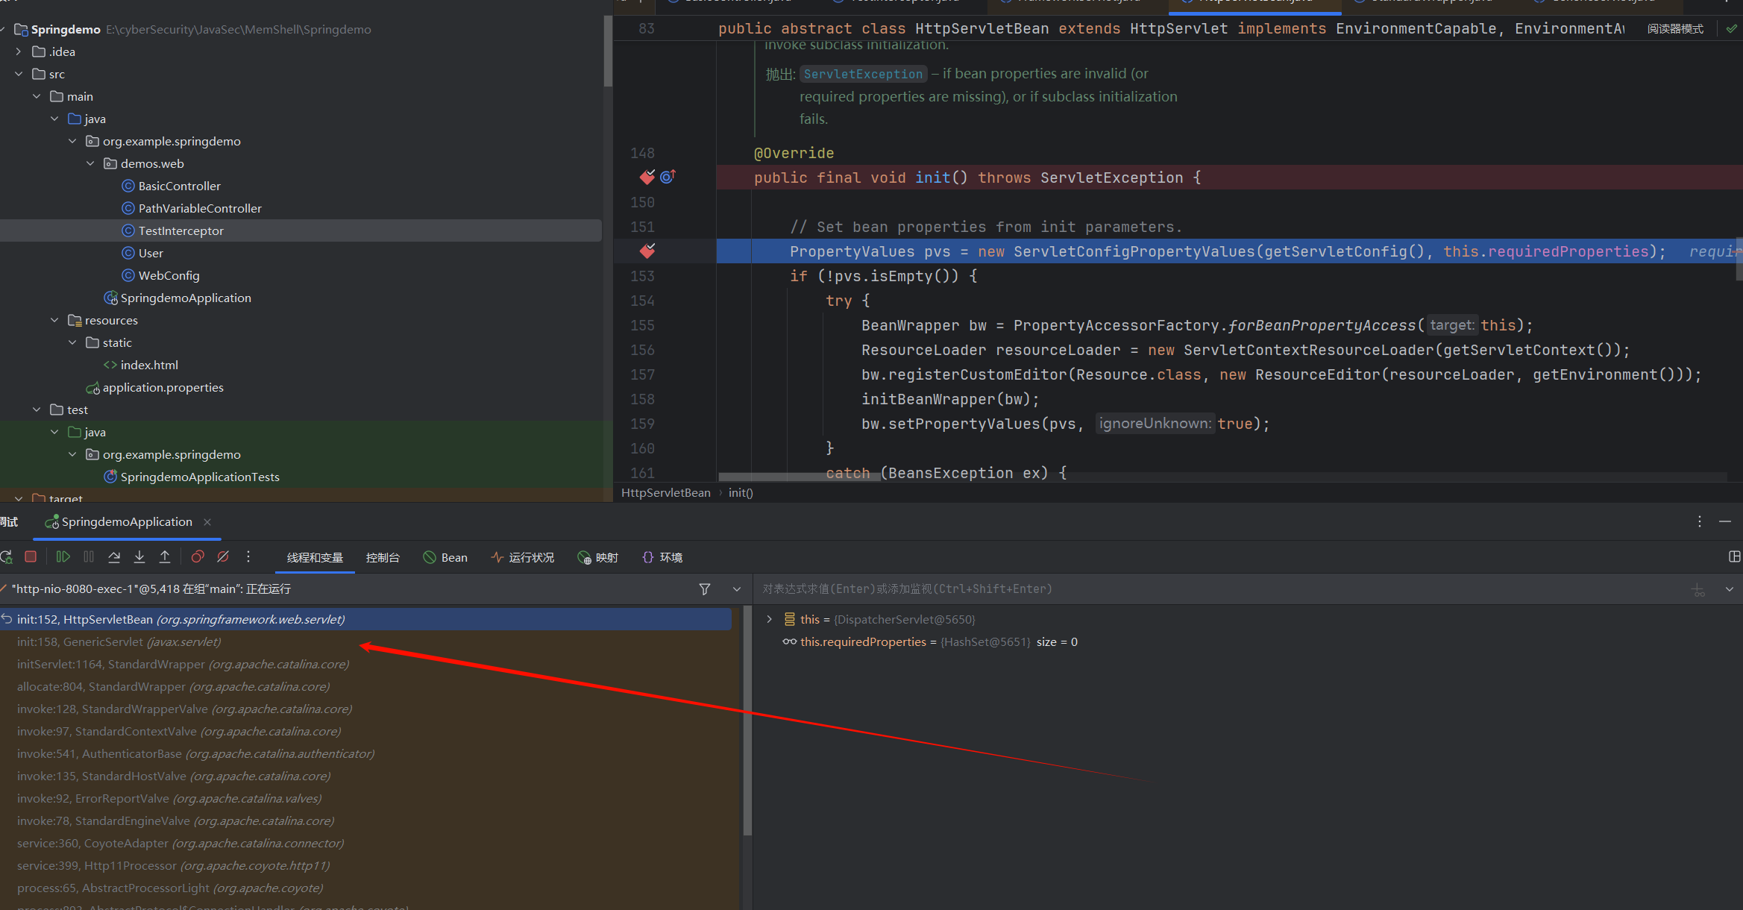
Task: Click the Step Into debugger icon
Action: [139, 556]
